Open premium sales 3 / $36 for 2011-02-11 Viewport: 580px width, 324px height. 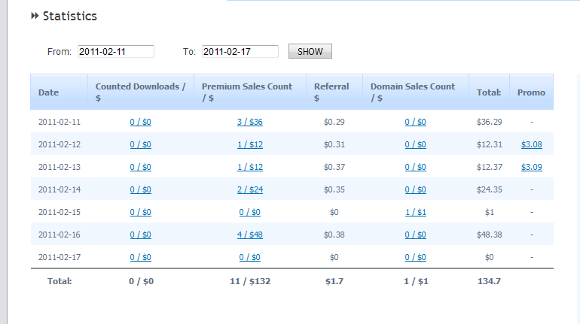click(250, 122)
